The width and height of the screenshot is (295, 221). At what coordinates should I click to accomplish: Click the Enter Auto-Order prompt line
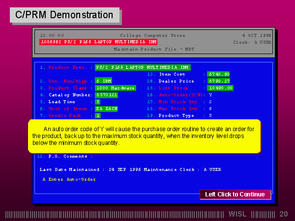[69, 179]
